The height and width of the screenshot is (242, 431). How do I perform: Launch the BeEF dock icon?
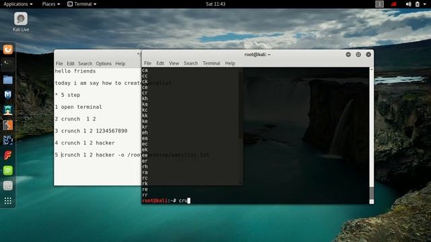[7, 140]
